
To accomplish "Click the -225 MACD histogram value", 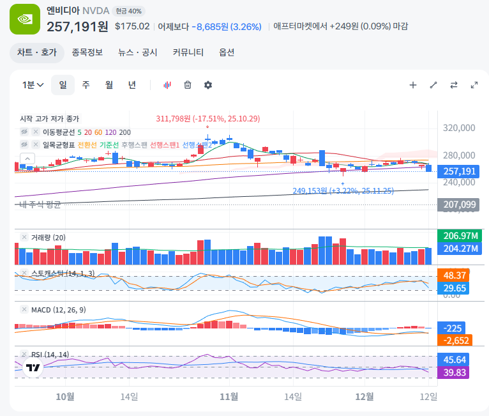I will [451, 328].
